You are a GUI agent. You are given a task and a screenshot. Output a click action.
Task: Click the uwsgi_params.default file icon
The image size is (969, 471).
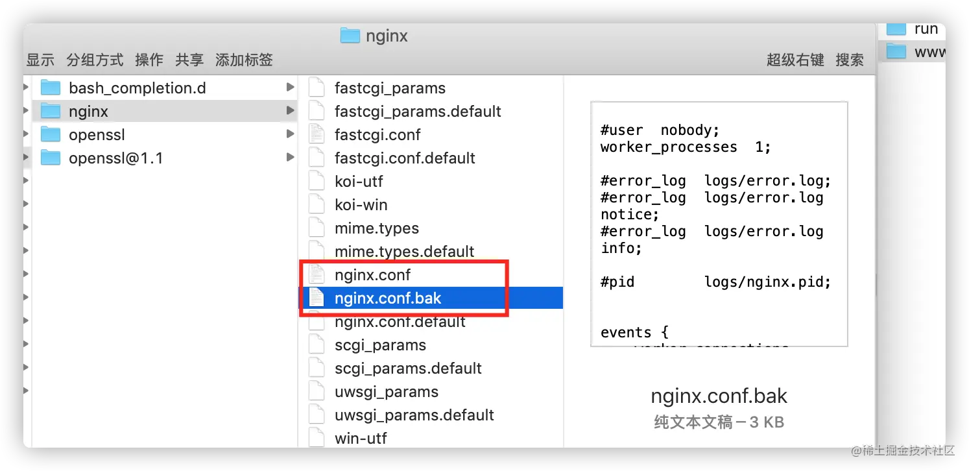point(316,415)
